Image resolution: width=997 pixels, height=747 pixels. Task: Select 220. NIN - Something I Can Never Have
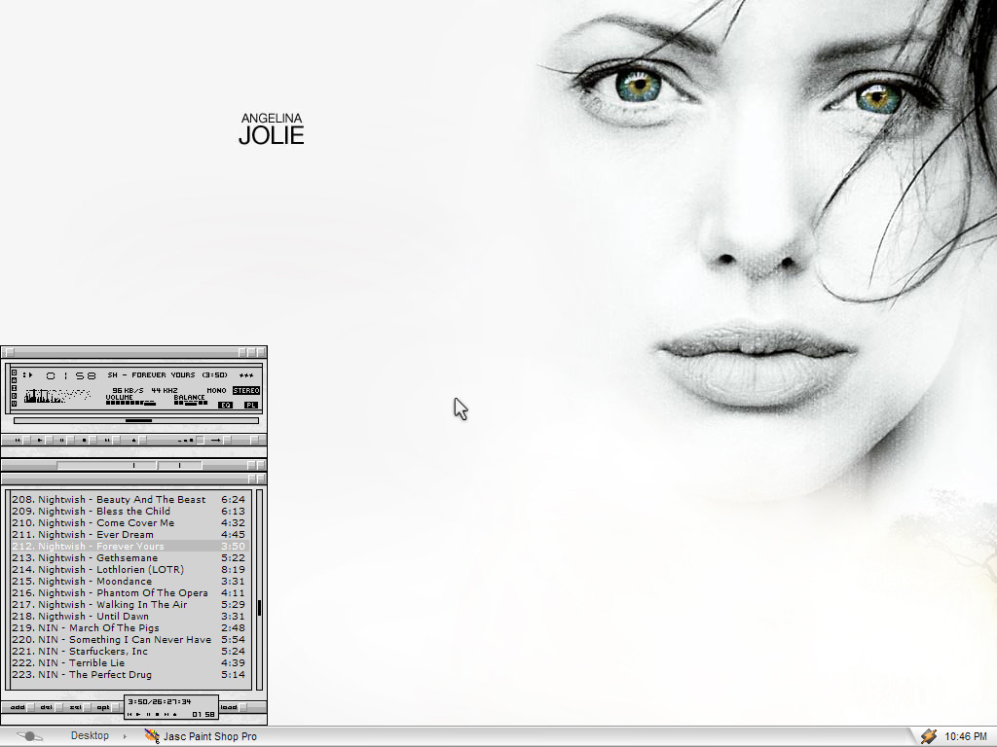[129, 640]
